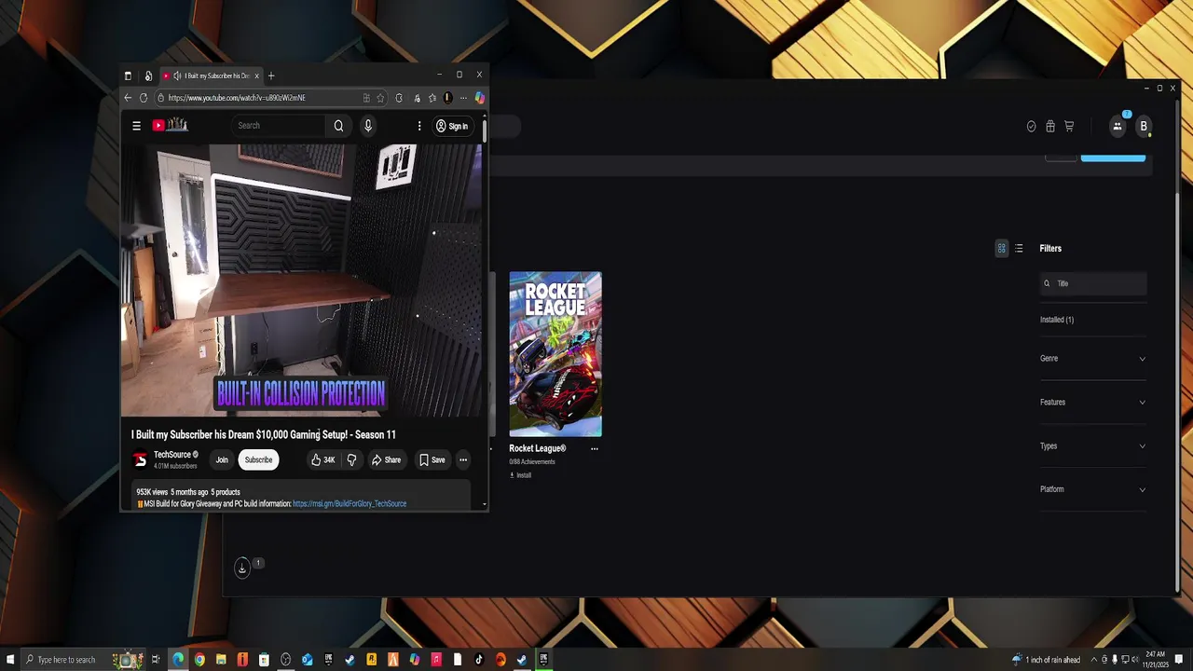Click the YouTube video player
Viewport: 1193px width, 671px height.
[x=301, y=280]
